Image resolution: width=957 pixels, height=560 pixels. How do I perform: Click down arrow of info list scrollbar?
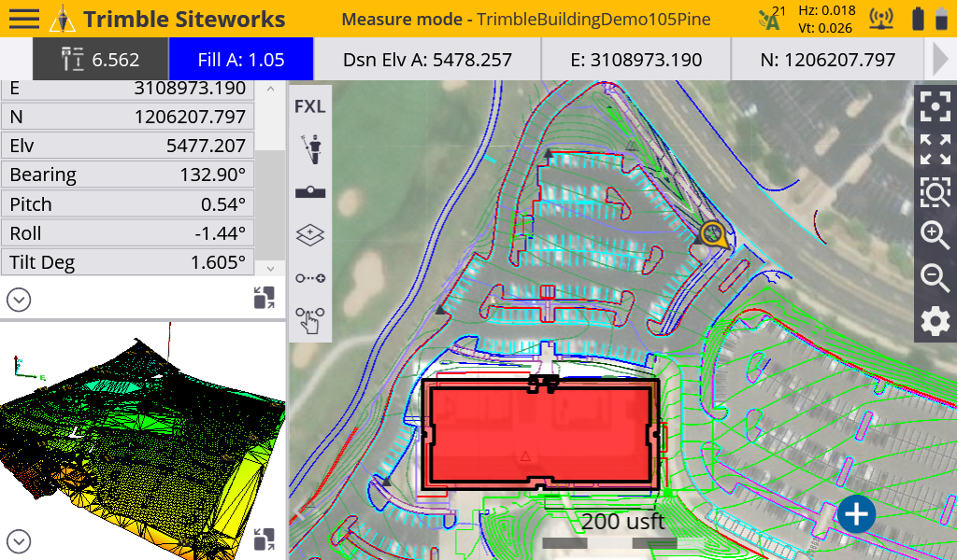(270, 268)
